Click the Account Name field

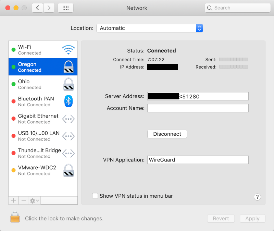point(198,108)
